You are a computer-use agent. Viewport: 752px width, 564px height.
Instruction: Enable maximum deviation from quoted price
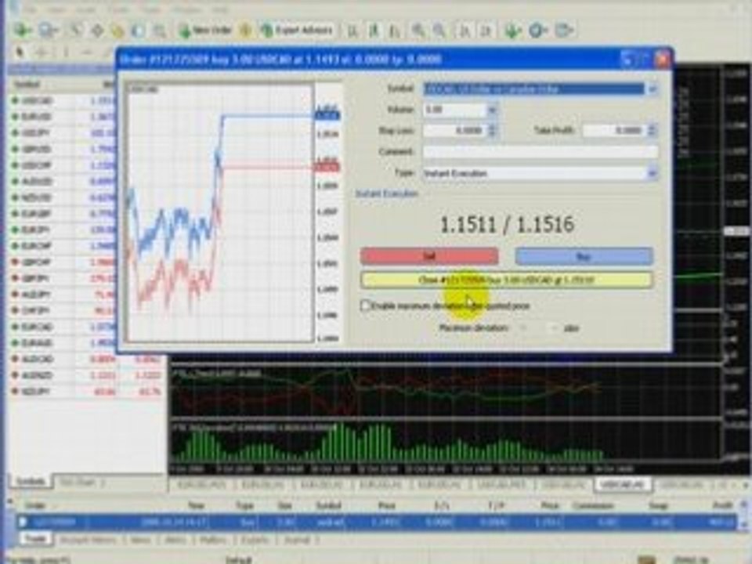click(366, 305)
